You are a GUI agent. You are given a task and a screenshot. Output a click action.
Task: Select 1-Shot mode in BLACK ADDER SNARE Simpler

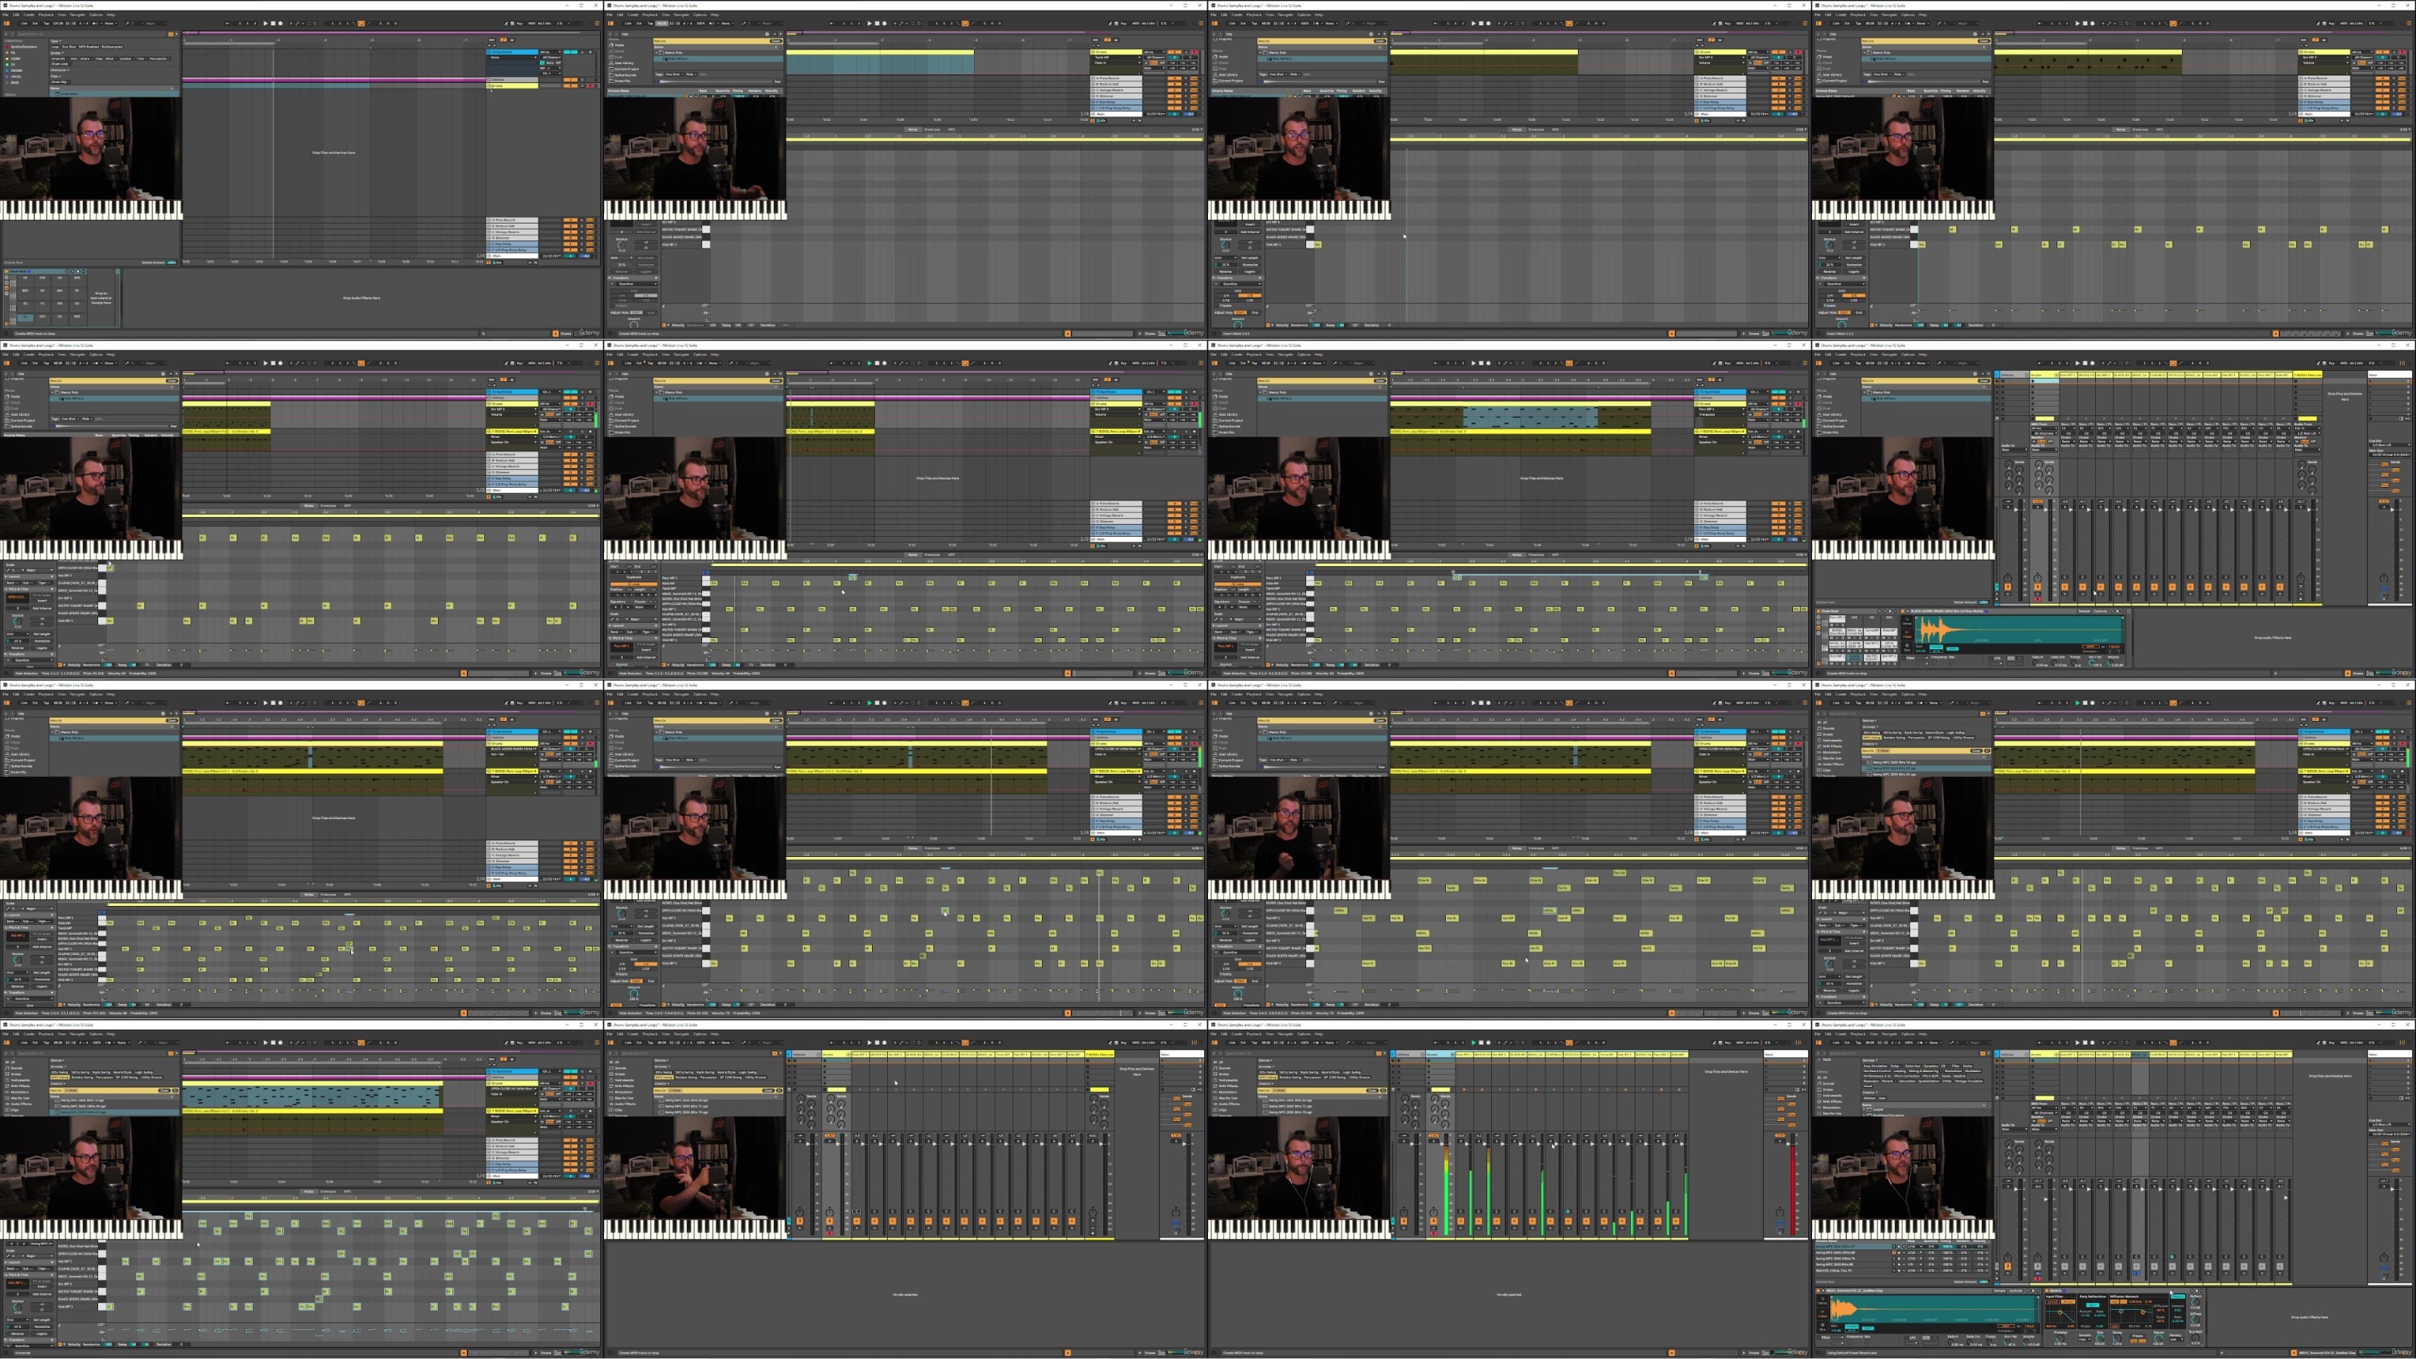click(1906, 635)
